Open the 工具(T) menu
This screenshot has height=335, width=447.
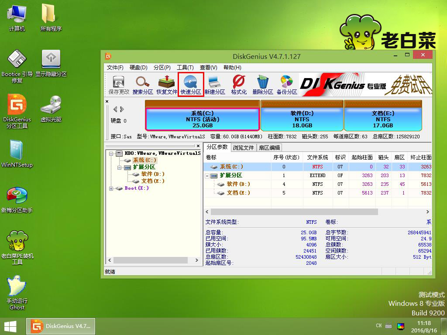tap(185, 68)
